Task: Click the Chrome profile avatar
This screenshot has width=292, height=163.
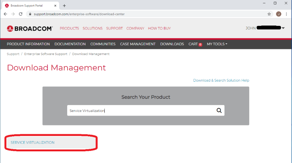Action: (x=278, y=14)
